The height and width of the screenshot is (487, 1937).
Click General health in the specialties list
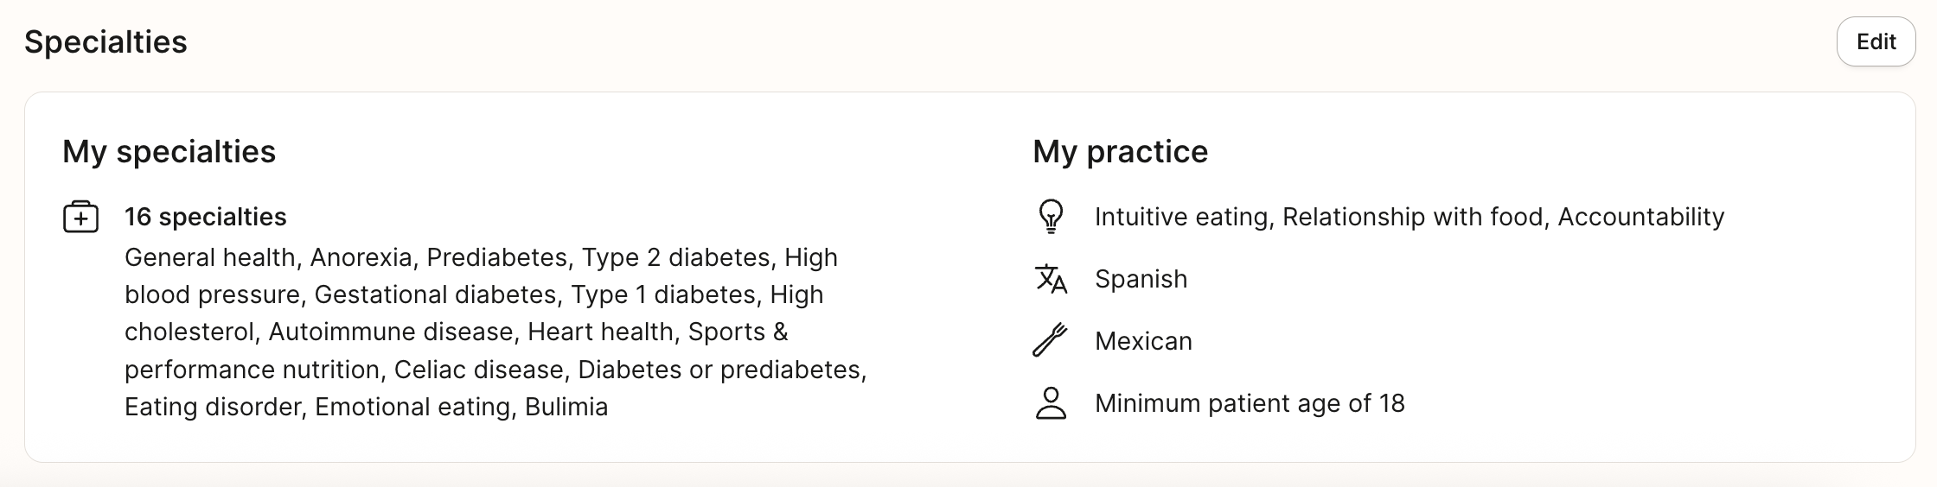(x=209, y=257)
